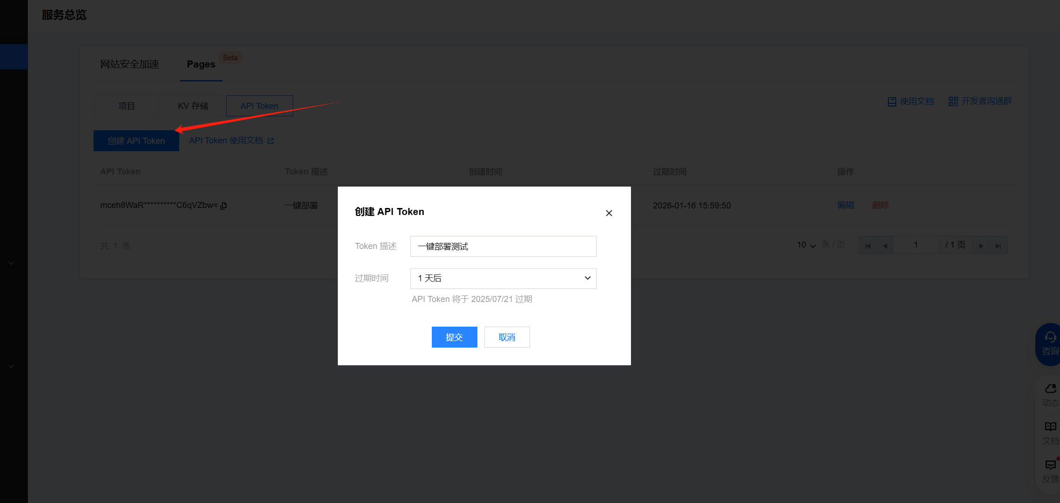Open the 动态 sidebar icon
This screenshot has height=503, width=1060.
1050,395
